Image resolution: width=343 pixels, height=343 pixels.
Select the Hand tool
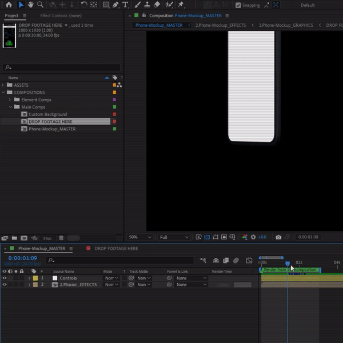tap(30, 5)
